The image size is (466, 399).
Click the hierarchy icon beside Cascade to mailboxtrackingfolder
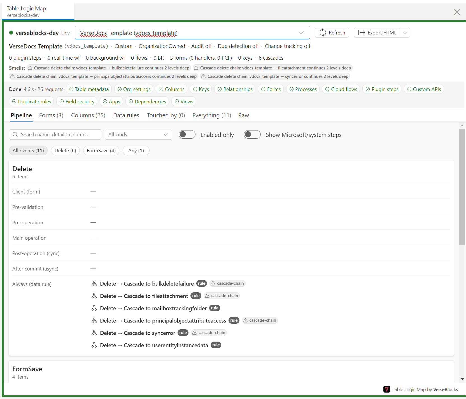[x=94, y=308]
